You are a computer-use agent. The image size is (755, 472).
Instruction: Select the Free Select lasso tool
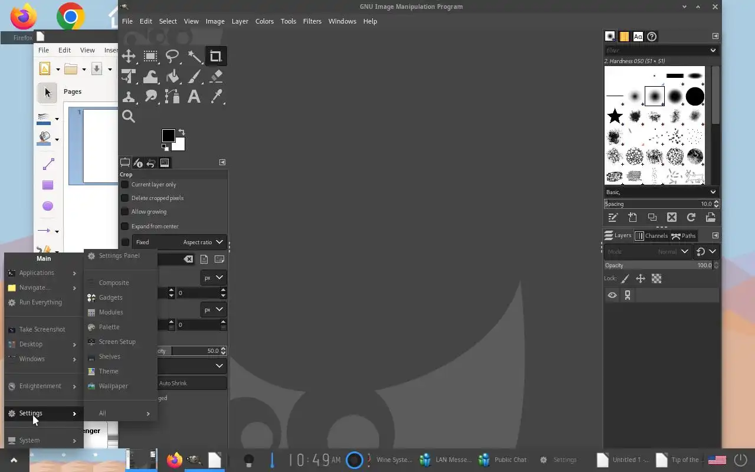(172, 57)
